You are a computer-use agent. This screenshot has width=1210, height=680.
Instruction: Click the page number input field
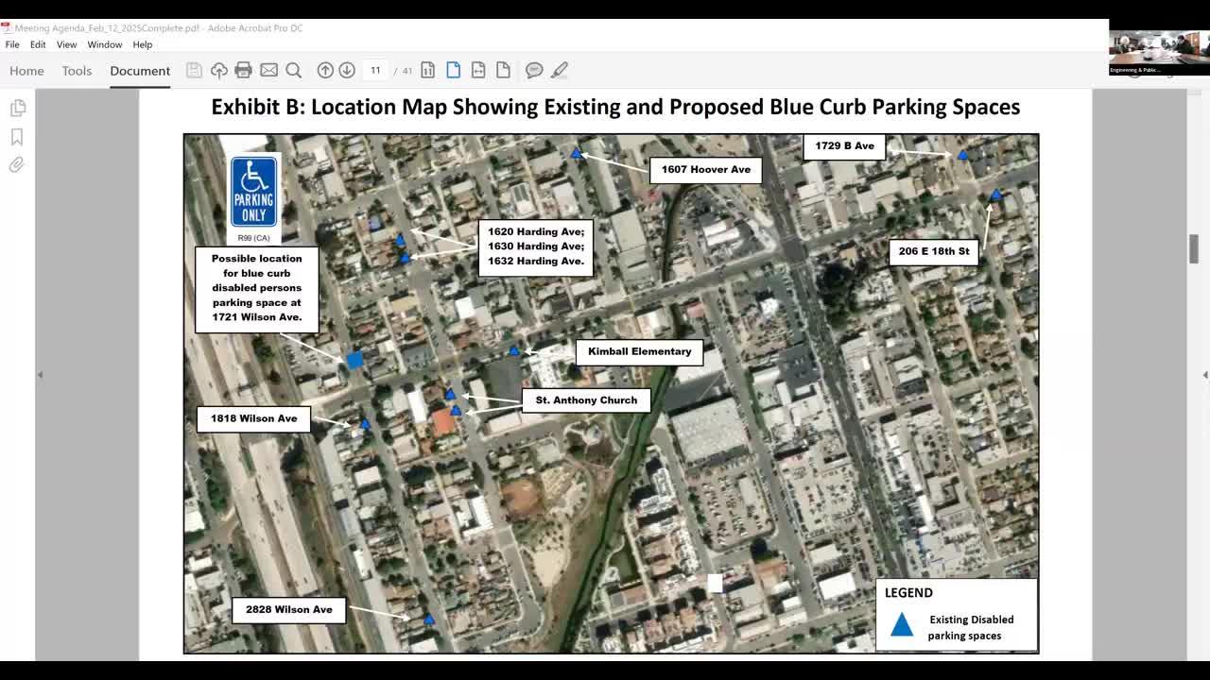[x=375, y=70]
